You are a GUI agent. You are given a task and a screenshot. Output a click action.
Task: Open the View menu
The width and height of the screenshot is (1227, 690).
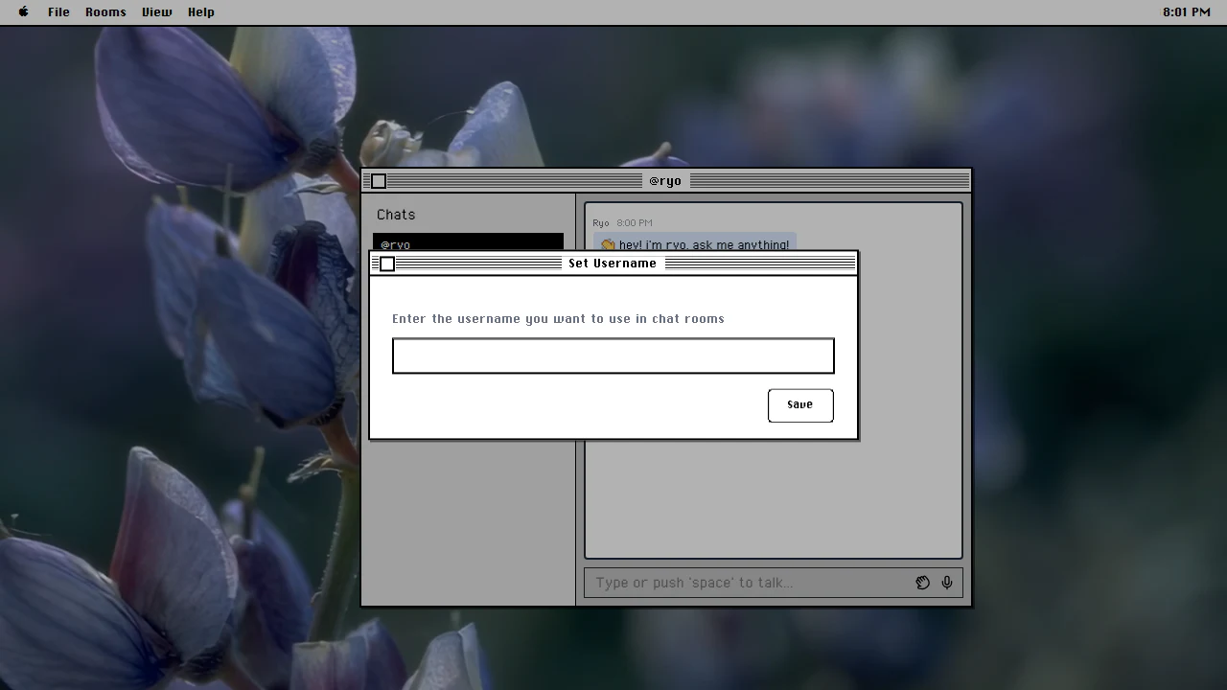click(x=156, y=11)
